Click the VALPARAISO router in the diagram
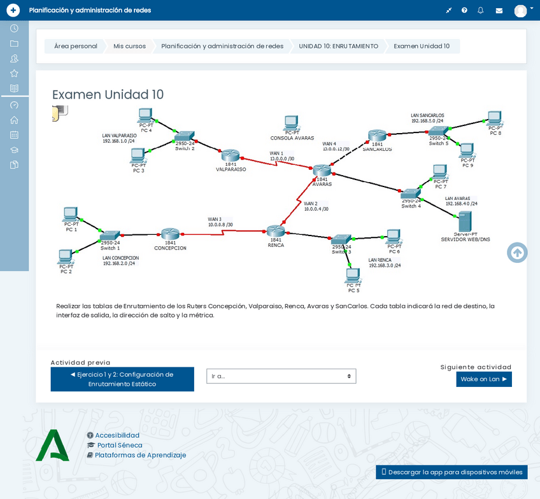The height and width of the screenshot is (499, 540). click(231, 155)
